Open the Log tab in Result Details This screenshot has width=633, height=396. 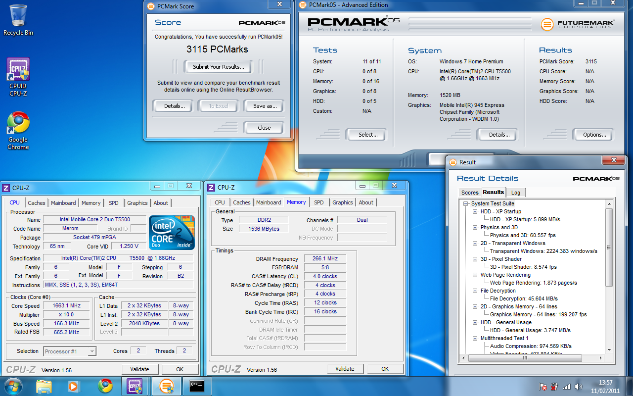tap(516, 193)
